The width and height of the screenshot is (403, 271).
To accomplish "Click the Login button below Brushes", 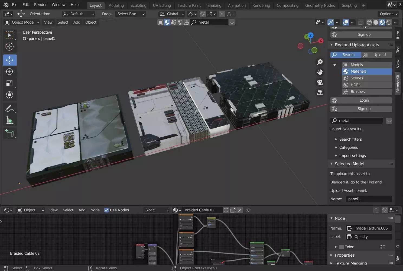I will (x=361, y=100).
